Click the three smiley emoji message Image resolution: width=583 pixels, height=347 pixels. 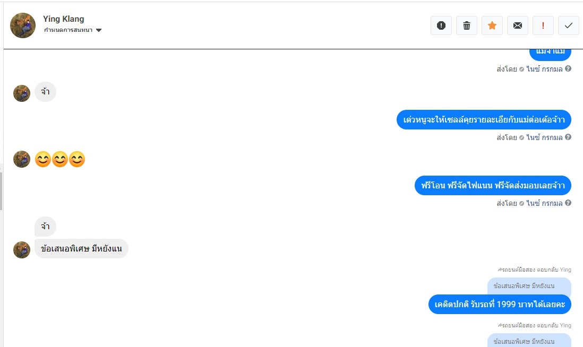click(x=60, y=159)
